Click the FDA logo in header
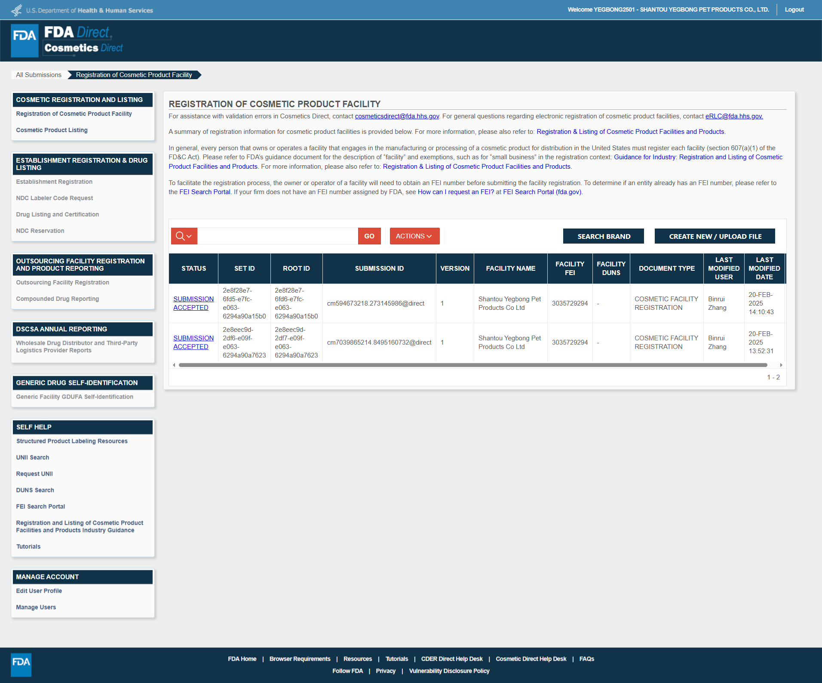The width and height of the screenshot is (822, 683). (x=25, y=40)
